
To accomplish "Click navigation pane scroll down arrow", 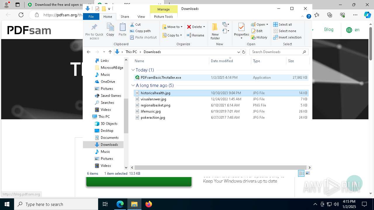I will (x=126, y=168).
